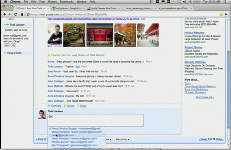Image resolution: width=231 pixels, height=150 pixels.
Task: Click the browser back arrow
Action: (x=4, y=14)
